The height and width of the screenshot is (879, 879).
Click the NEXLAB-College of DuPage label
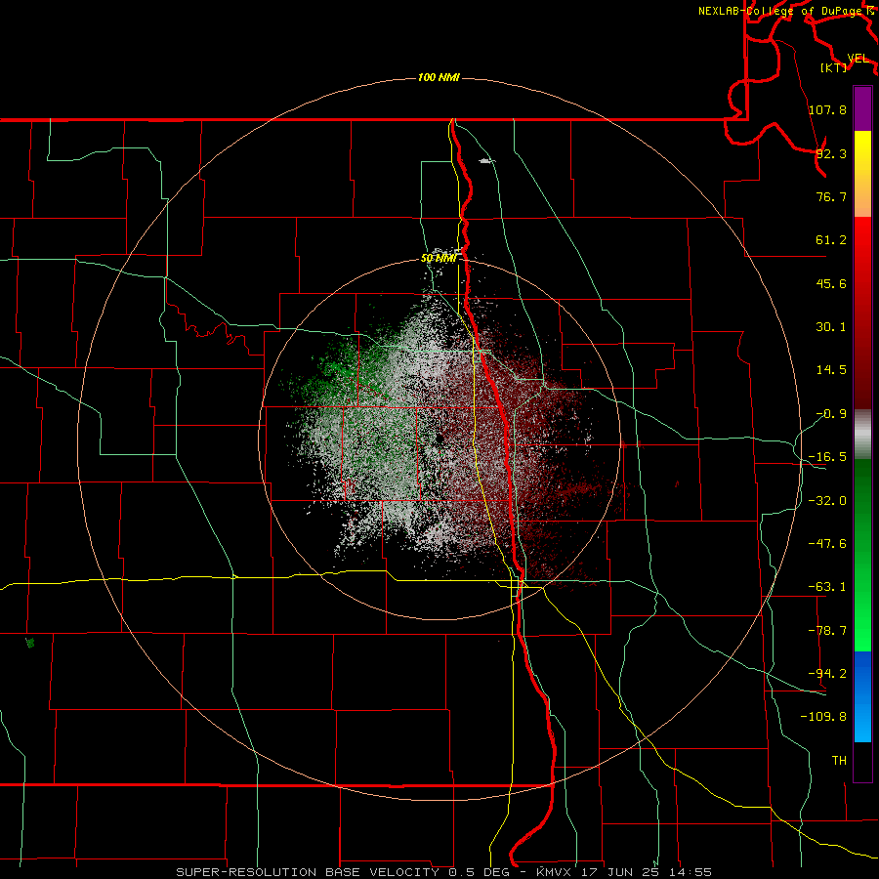(779, 11)
